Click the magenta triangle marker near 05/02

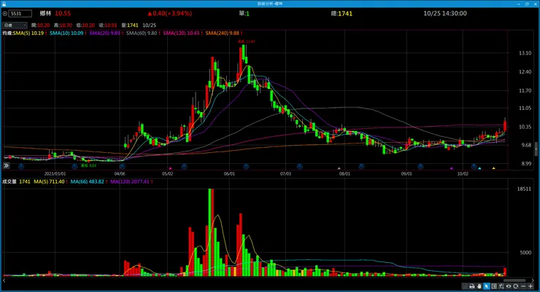click(x=171, y=168)
